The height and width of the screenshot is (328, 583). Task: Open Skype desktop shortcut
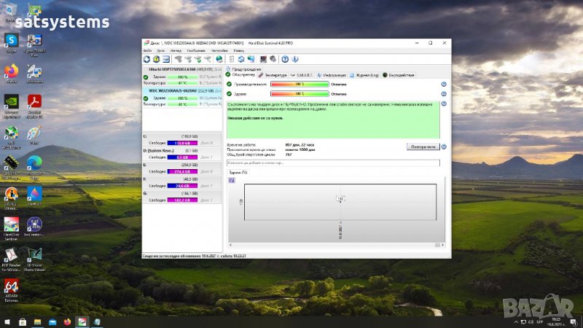pyautogui.click(x=11, y=41)
